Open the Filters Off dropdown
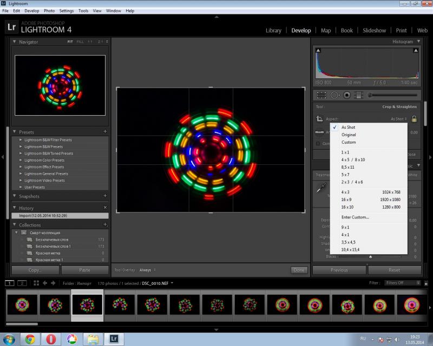The height and width of the screenshot is (346, 433). click(x=402, y=283)
